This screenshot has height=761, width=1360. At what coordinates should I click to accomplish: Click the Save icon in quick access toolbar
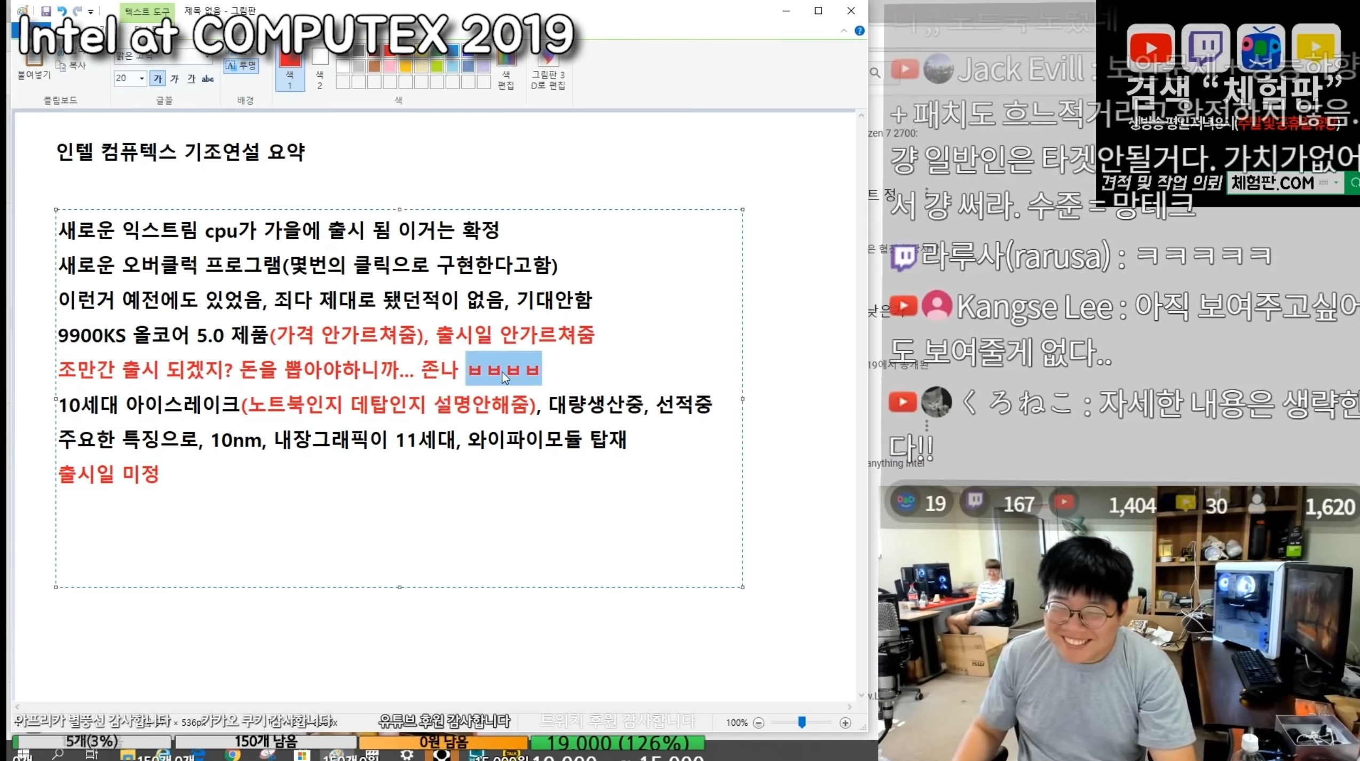click(46, 11)
